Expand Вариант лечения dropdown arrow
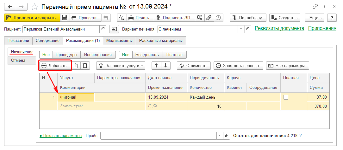 point(241,29)
